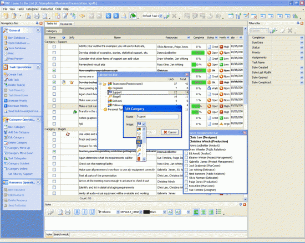Align note text left

[x=196, y=212]
